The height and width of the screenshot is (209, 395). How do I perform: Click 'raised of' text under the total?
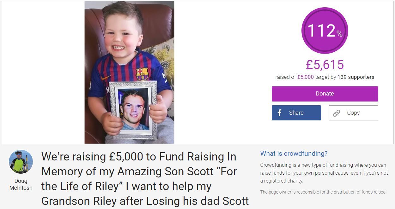[x=286, y=77]
